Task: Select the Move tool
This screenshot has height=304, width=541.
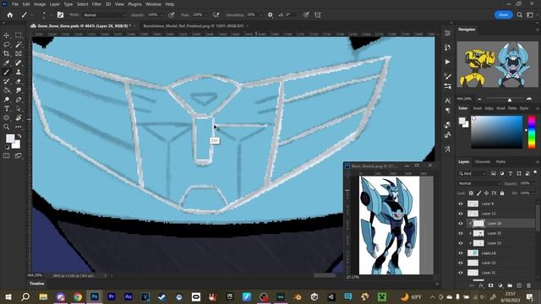Action: (6, 35)
